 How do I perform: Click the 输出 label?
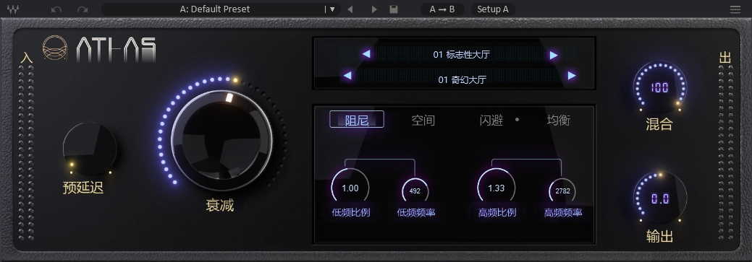pyautogui.click(x=659, y=236)
